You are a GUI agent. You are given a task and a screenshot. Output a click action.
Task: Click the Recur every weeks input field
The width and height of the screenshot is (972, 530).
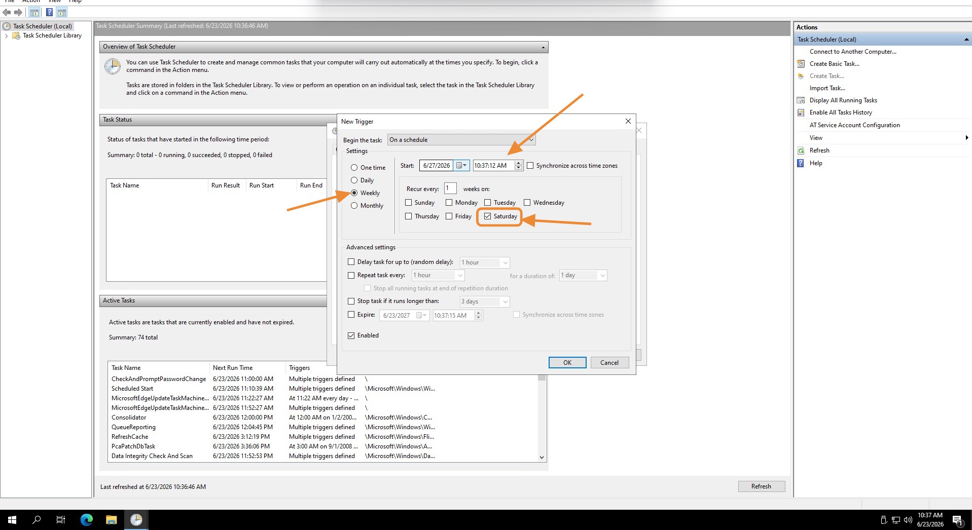tap(450, 188)
